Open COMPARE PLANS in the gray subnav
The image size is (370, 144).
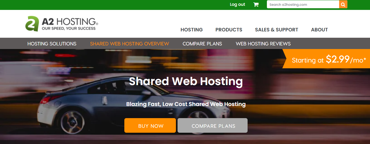[x=202, y=44]
